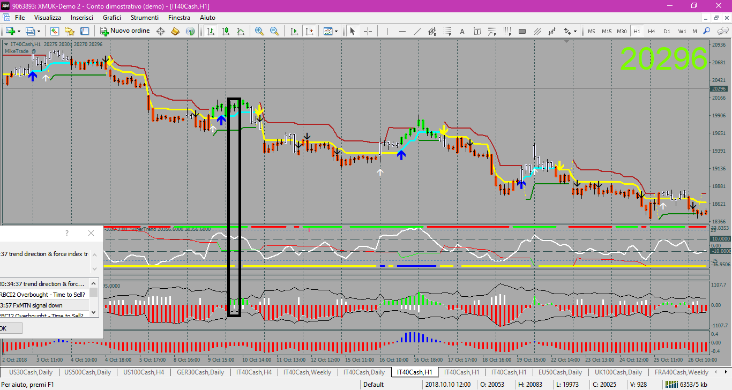
Task: Zoom in on the chart
Action: tap(259, 31)
